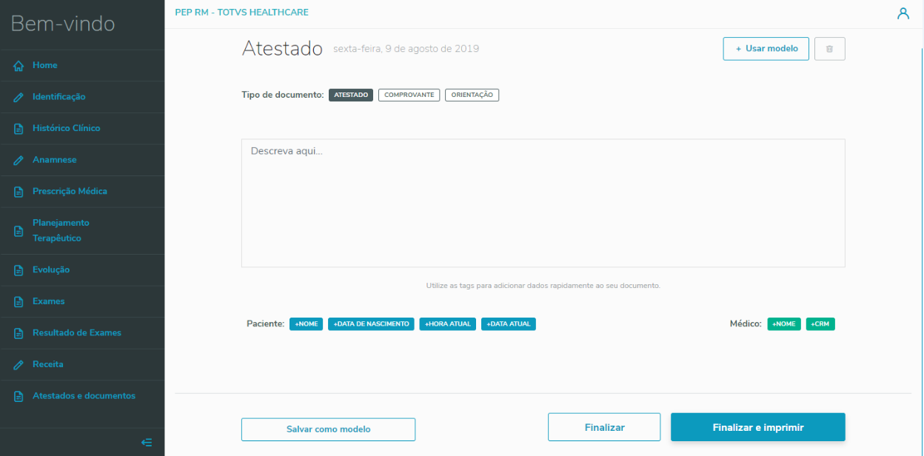The image size is (924, 456).
Task: Click the Finalizar button
Action: 604,427
